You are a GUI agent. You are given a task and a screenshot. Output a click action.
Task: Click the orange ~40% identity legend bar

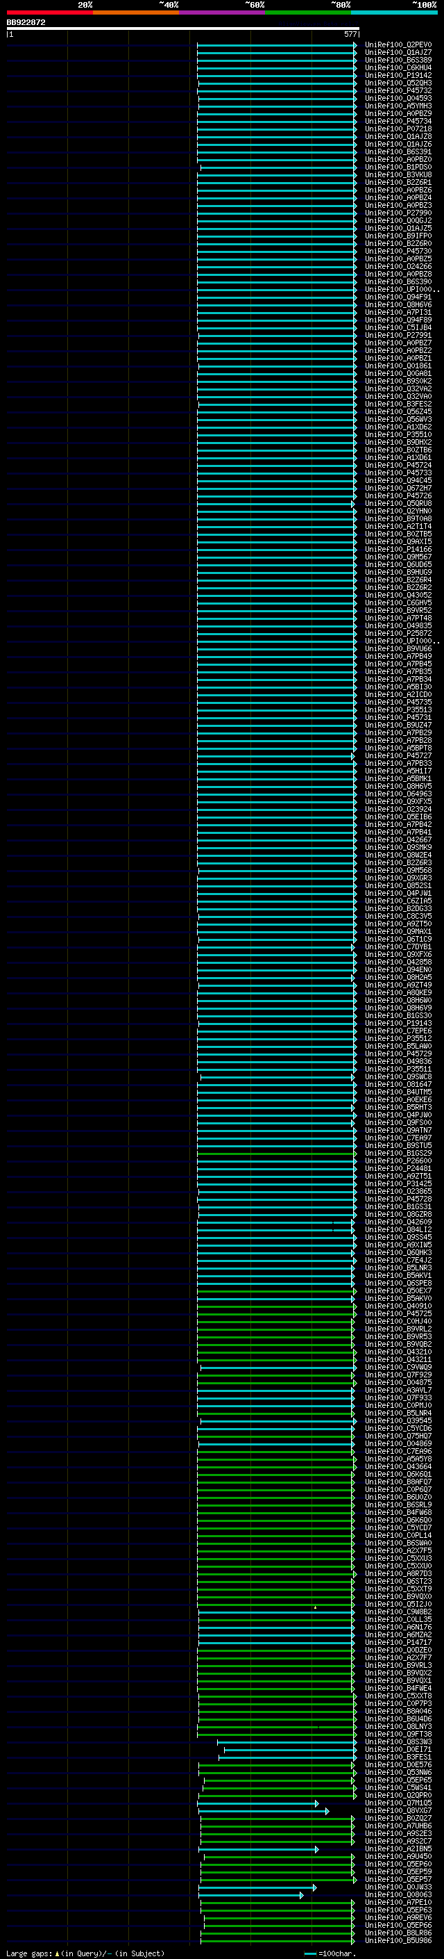point(136,13)
